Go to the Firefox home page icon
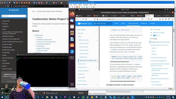176x99 pixels. coord(86,19)
